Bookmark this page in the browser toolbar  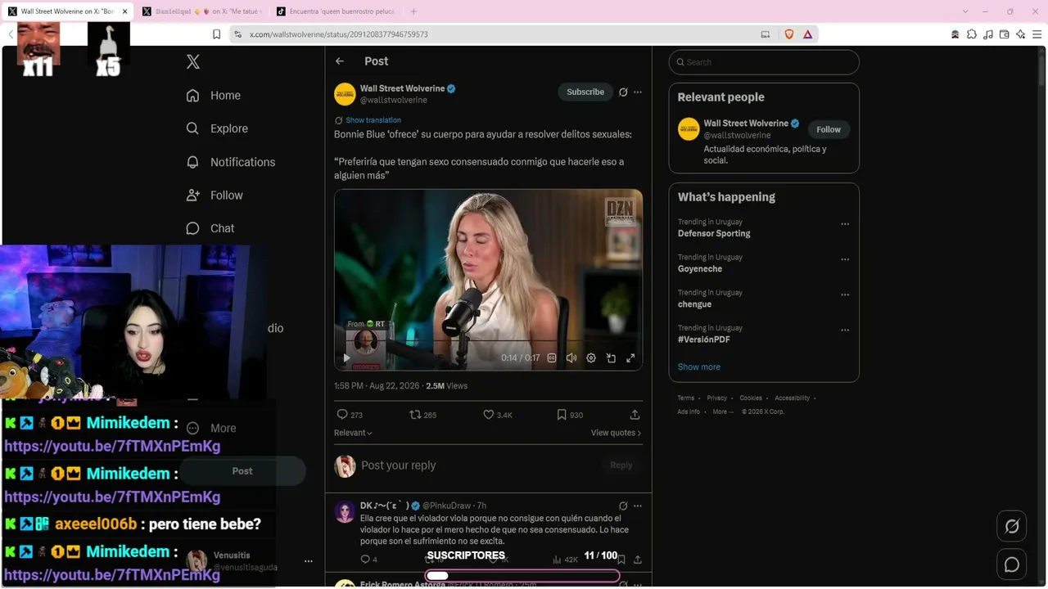[216, 34]
